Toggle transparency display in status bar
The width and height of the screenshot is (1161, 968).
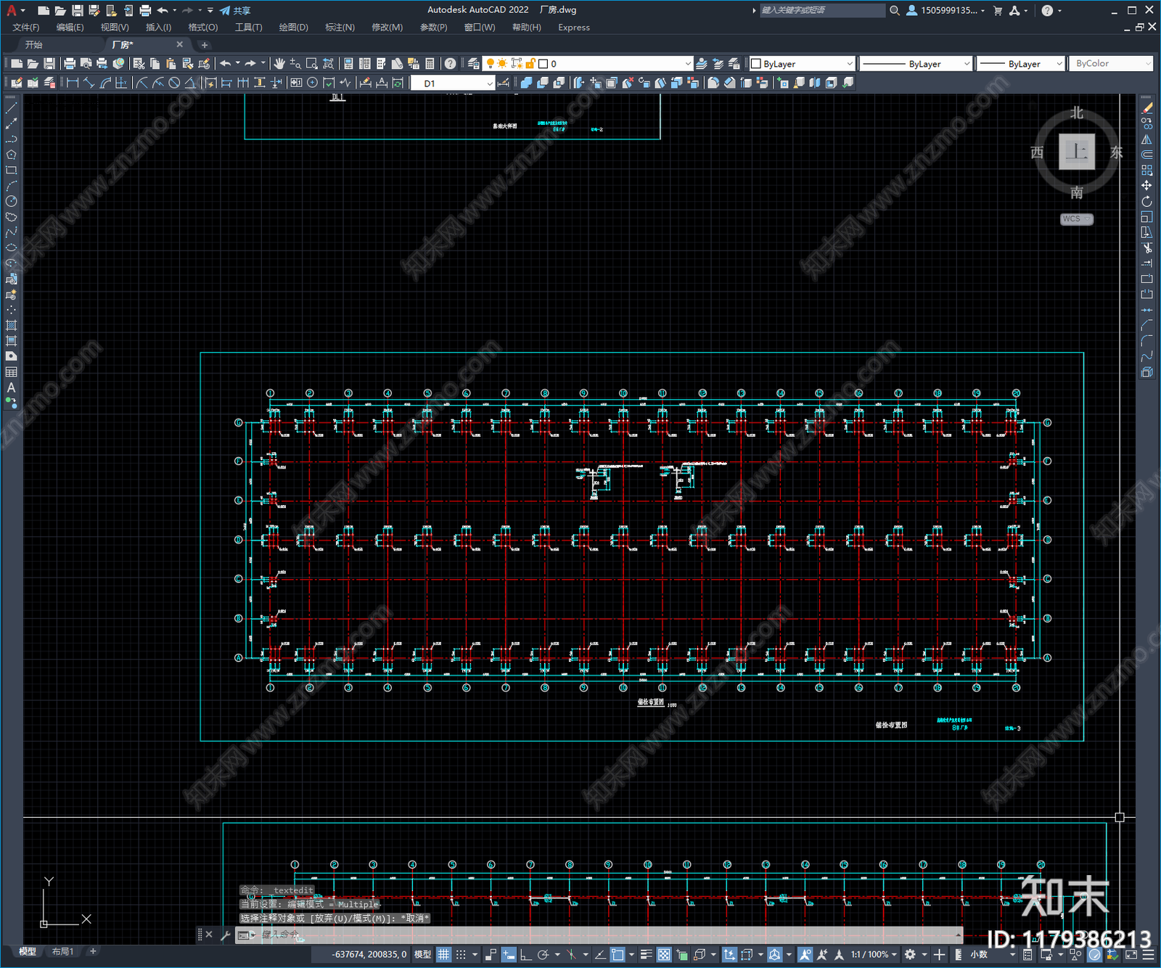click(664, 954)
